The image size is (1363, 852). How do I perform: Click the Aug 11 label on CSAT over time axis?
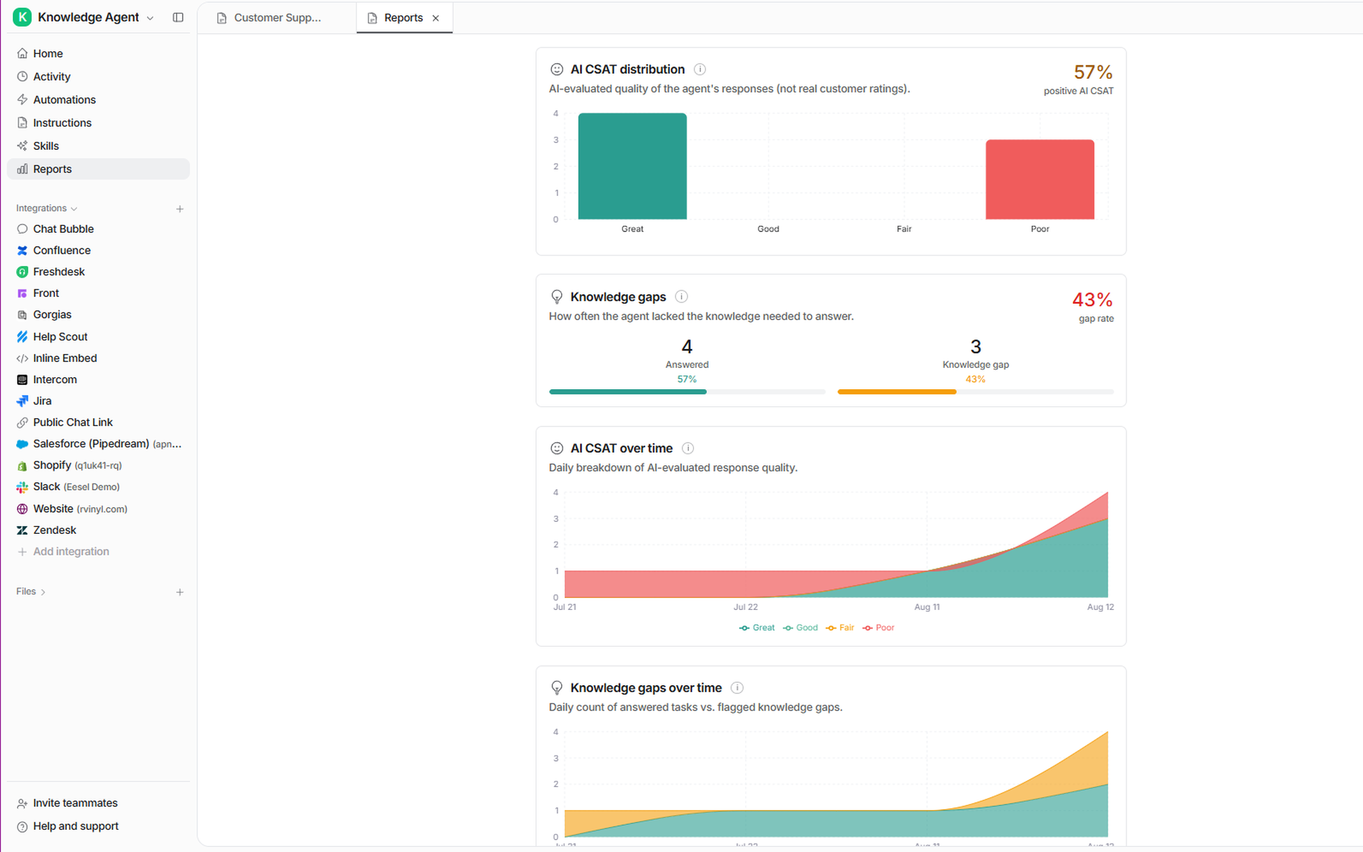pyautogui.click(x=927, y=607)
